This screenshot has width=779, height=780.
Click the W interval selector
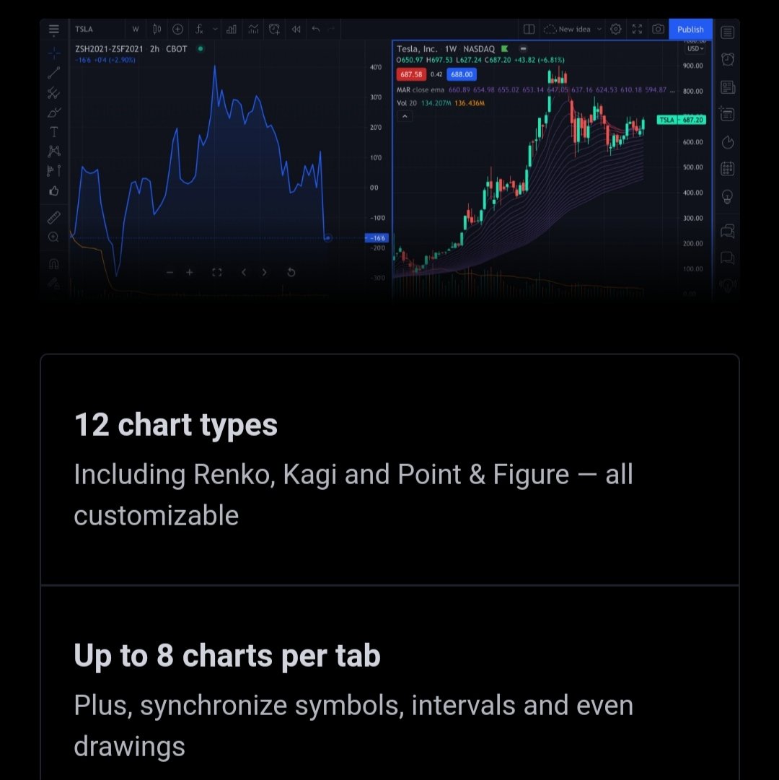click(x=135, y=30)
